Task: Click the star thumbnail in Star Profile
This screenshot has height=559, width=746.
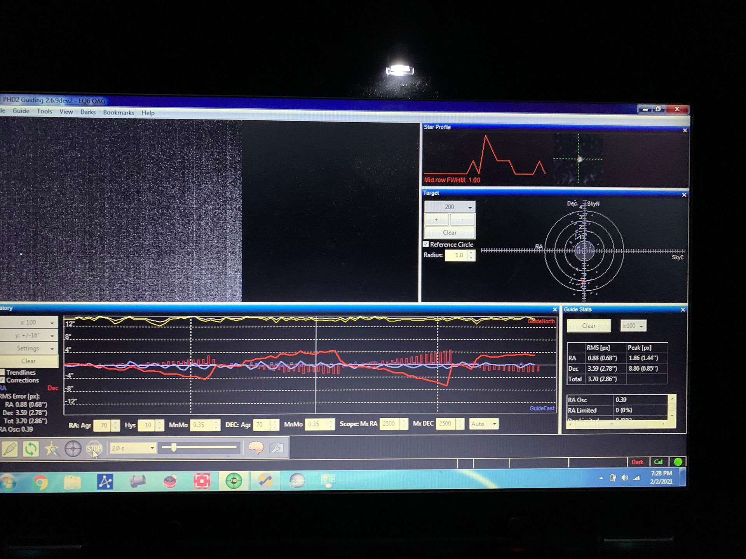Action: click(578, 159)
